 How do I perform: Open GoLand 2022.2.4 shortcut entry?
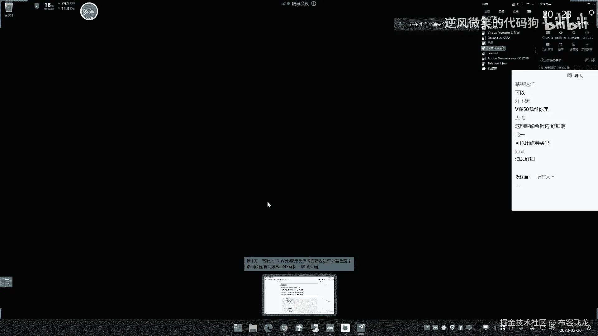coord(499,38)
